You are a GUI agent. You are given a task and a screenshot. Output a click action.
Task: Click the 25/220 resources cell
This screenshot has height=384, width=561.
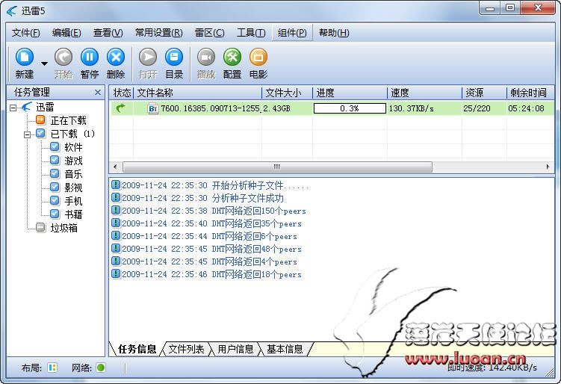[x=477, y=108]
